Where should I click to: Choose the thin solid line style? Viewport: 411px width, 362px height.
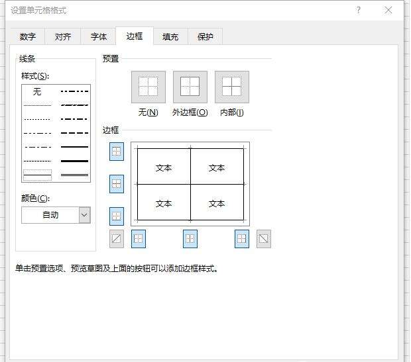pos(37,175)
